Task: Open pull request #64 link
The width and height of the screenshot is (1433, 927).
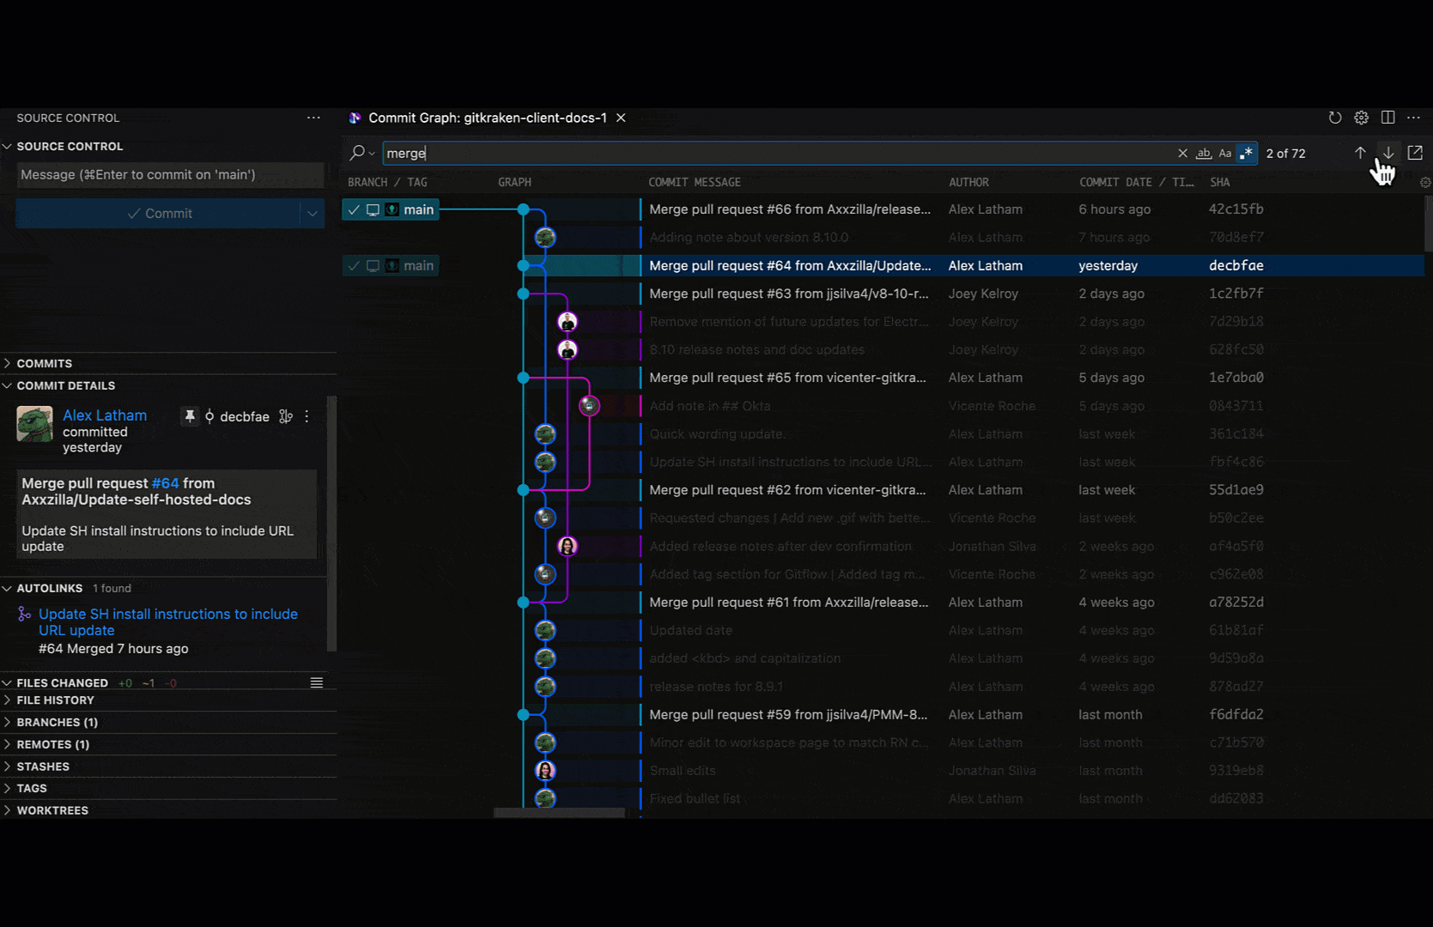Action: 165,483
